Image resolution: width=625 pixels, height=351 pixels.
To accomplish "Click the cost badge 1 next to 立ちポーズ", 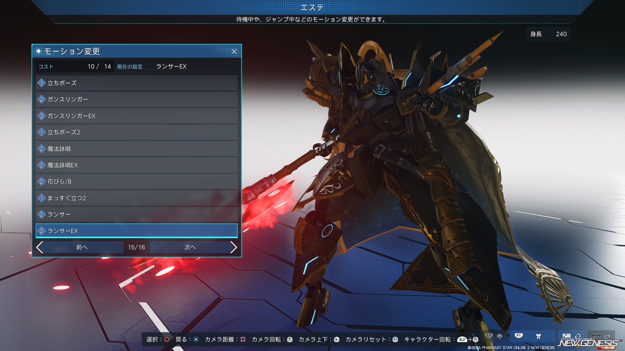I will coord(41,83).
